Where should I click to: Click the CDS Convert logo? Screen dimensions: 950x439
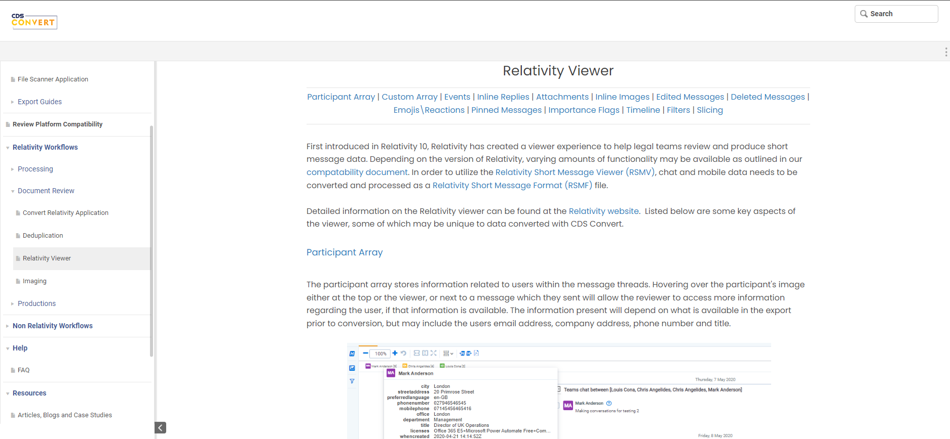[34, 21]
